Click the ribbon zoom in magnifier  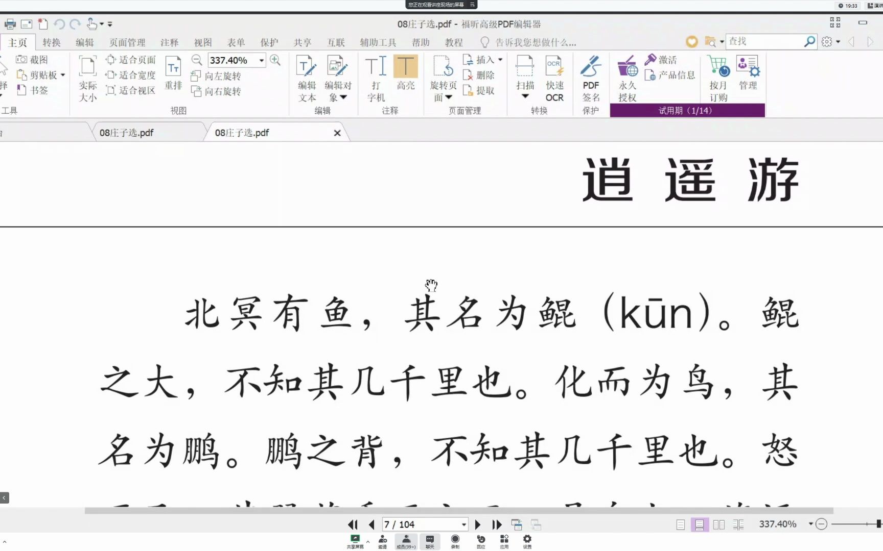tap(275, 60)
